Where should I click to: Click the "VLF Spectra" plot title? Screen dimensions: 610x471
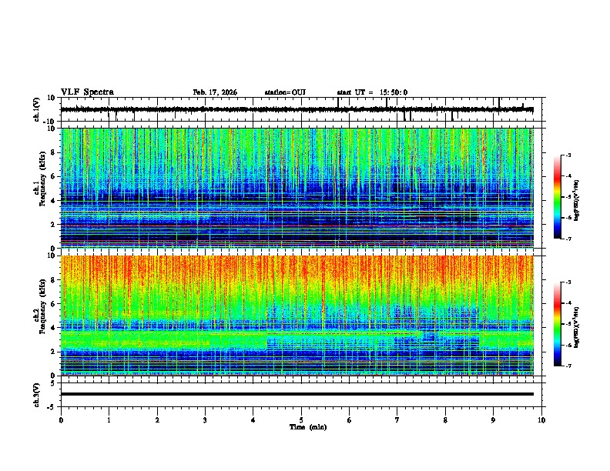point(87,92)
